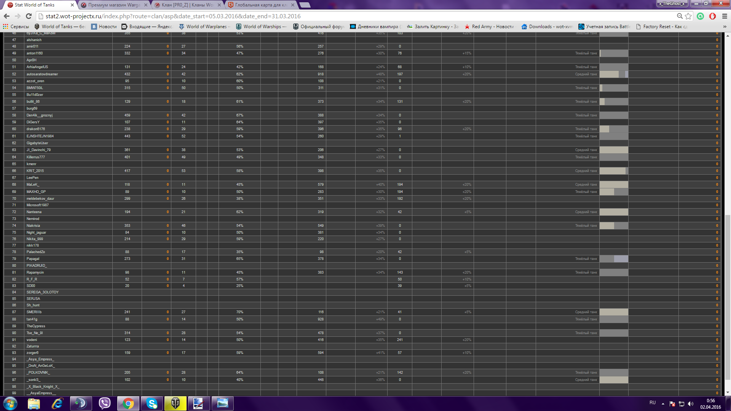Click the player name autosaratovdreamer
731x411 pixels.
[42, 74]
